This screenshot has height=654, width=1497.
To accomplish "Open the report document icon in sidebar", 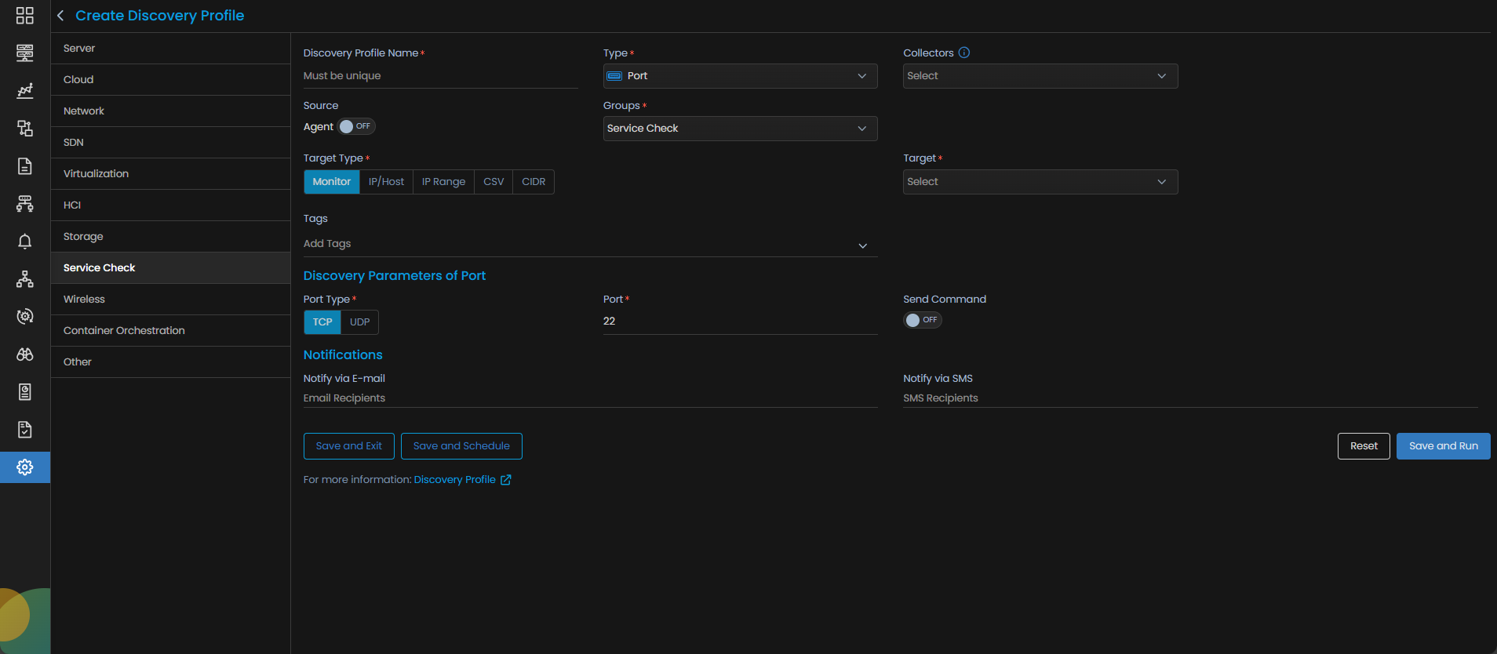I will coord(25,392).
